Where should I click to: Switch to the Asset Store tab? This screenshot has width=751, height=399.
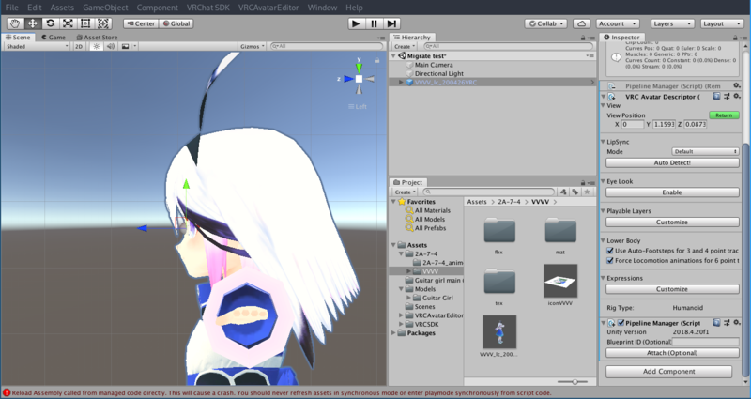point(97,38)
